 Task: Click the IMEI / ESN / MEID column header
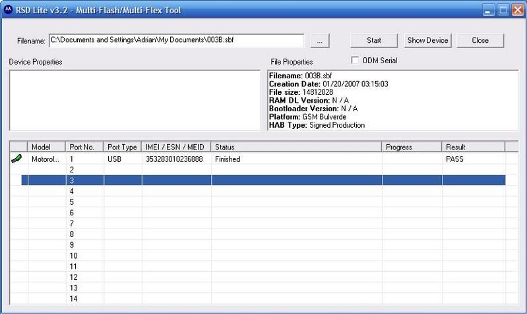[x=176, y=147]
